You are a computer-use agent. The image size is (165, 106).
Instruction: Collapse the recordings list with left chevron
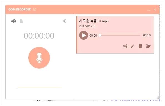click(64, 21)
